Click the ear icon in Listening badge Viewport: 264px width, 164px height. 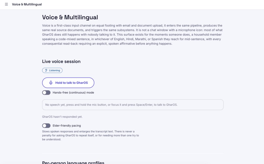point(46,70)
